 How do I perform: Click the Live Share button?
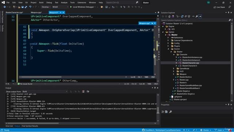tap(219, 7)
